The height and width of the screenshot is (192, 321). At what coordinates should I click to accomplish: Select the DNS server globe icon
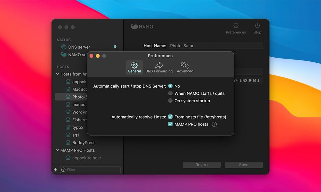click(x=64, y=47)
